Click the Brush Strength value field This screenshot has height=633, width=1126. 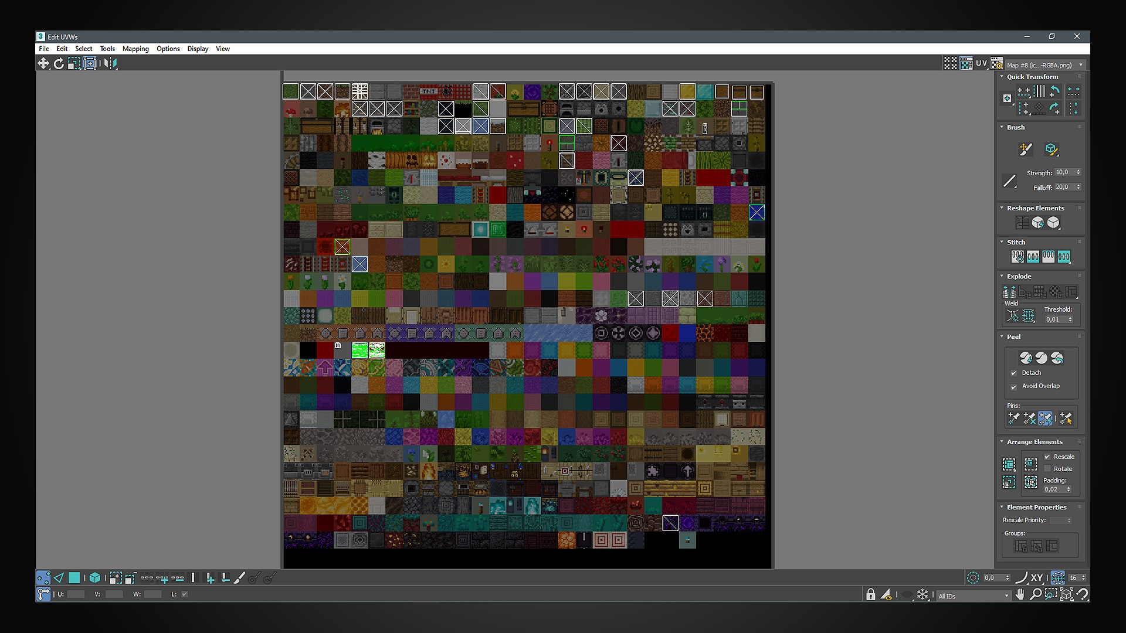[x=1068, y=172]
